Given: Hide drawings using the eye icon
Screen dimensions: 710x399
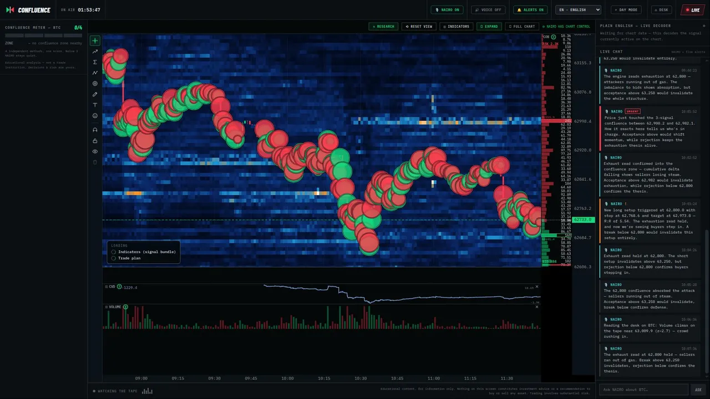Looking at the screenshot, I should click(x=95, y=151).
